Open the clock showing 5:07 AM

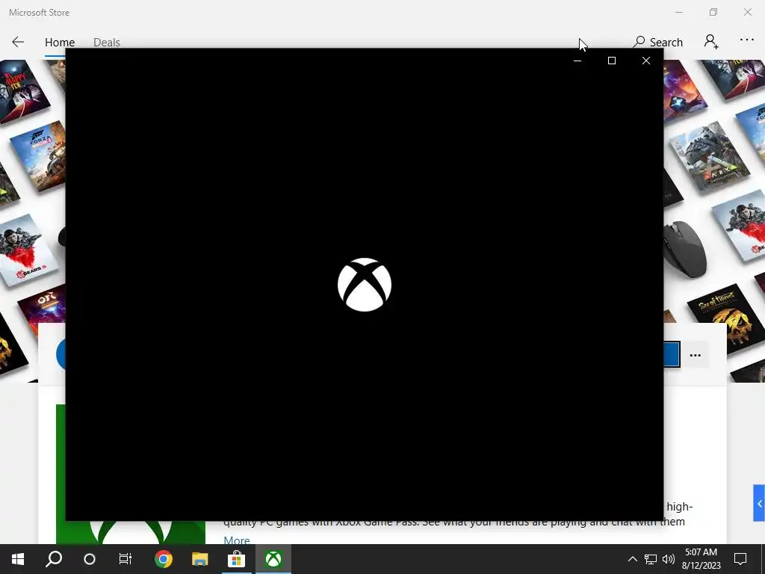pyautogui.click(x=701, y=559)
